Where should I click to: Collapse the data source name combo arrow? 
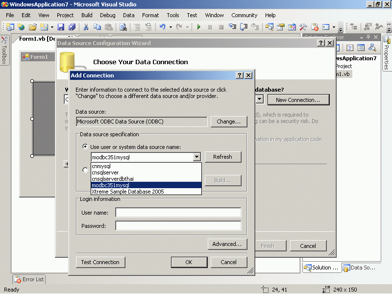196,157
